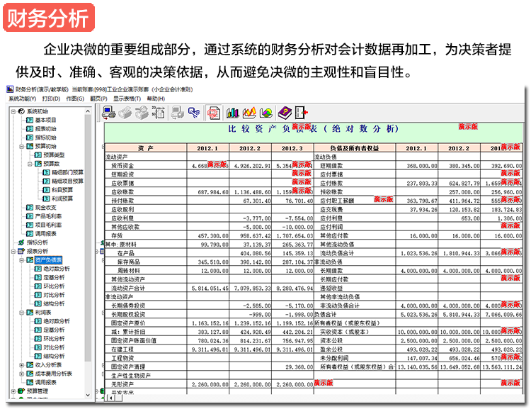
Task: Click the first printer toolbar icon
Action: point(125,112)
